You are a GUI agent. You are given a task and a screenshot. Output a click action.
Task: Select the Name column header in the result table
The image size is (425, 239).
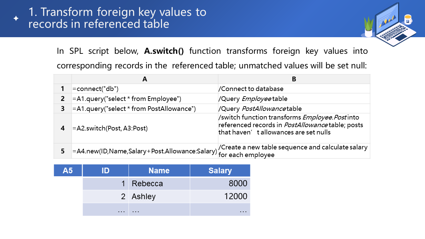[x=159, y=171]
